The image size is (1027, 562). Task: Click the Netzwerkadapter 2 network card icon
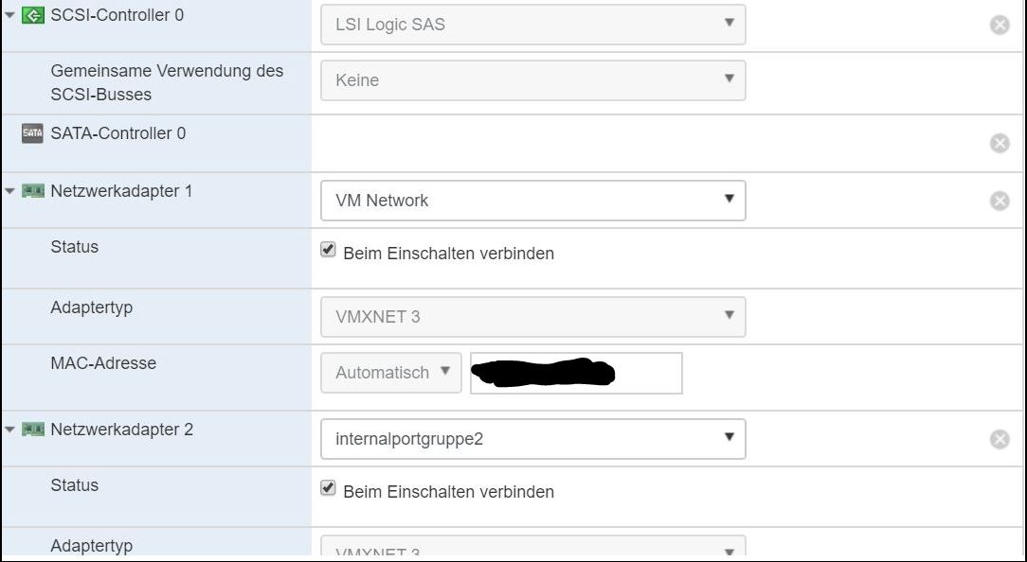pos(32,430)
